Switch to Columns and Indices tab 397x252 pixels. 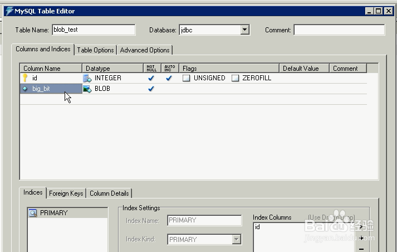pyautogui.click(x=43, y=49)
